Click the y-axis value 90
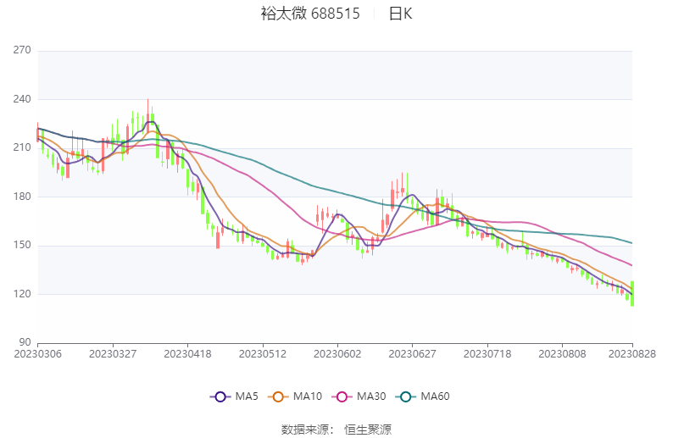The width and height of the screenshot is (673, 438). point(25,342)
